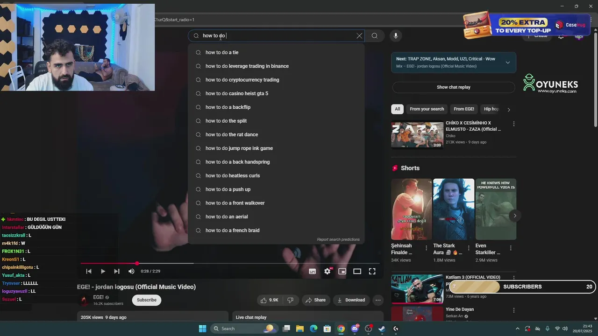Open options for The Stark Aura short
The height and width of the screenshot is (336, 598).
469,248
